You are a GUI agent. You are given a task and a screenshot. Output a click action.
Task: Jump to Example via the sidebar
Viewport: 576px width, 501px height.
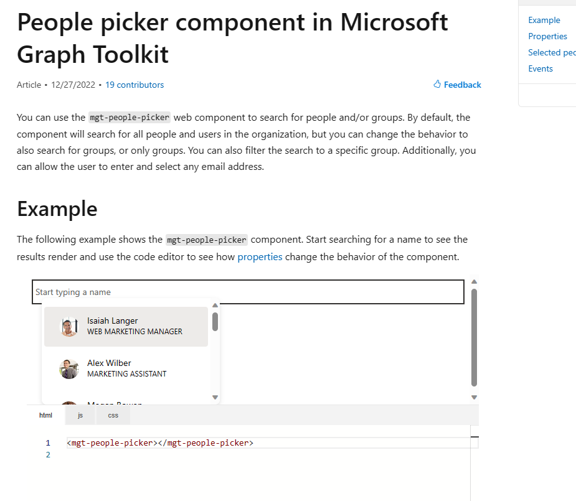tap(544, 19)
